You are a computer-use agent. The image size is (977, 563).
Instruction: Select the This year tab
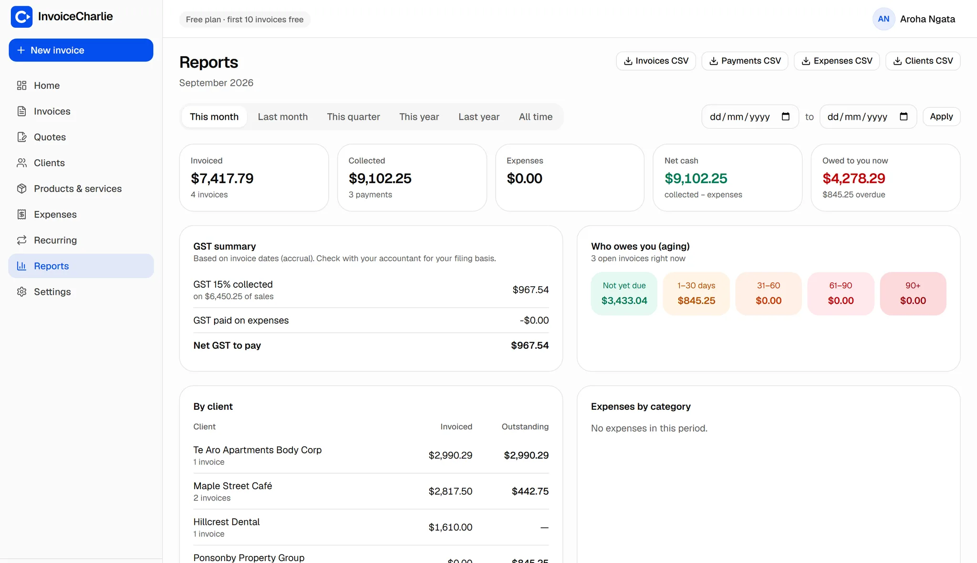pos(419,117)
